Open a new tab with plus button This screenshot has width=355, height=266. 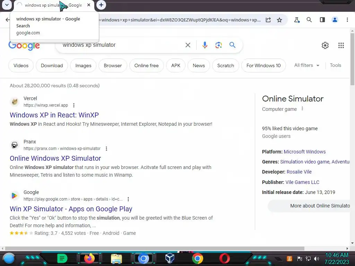point(101,5)
